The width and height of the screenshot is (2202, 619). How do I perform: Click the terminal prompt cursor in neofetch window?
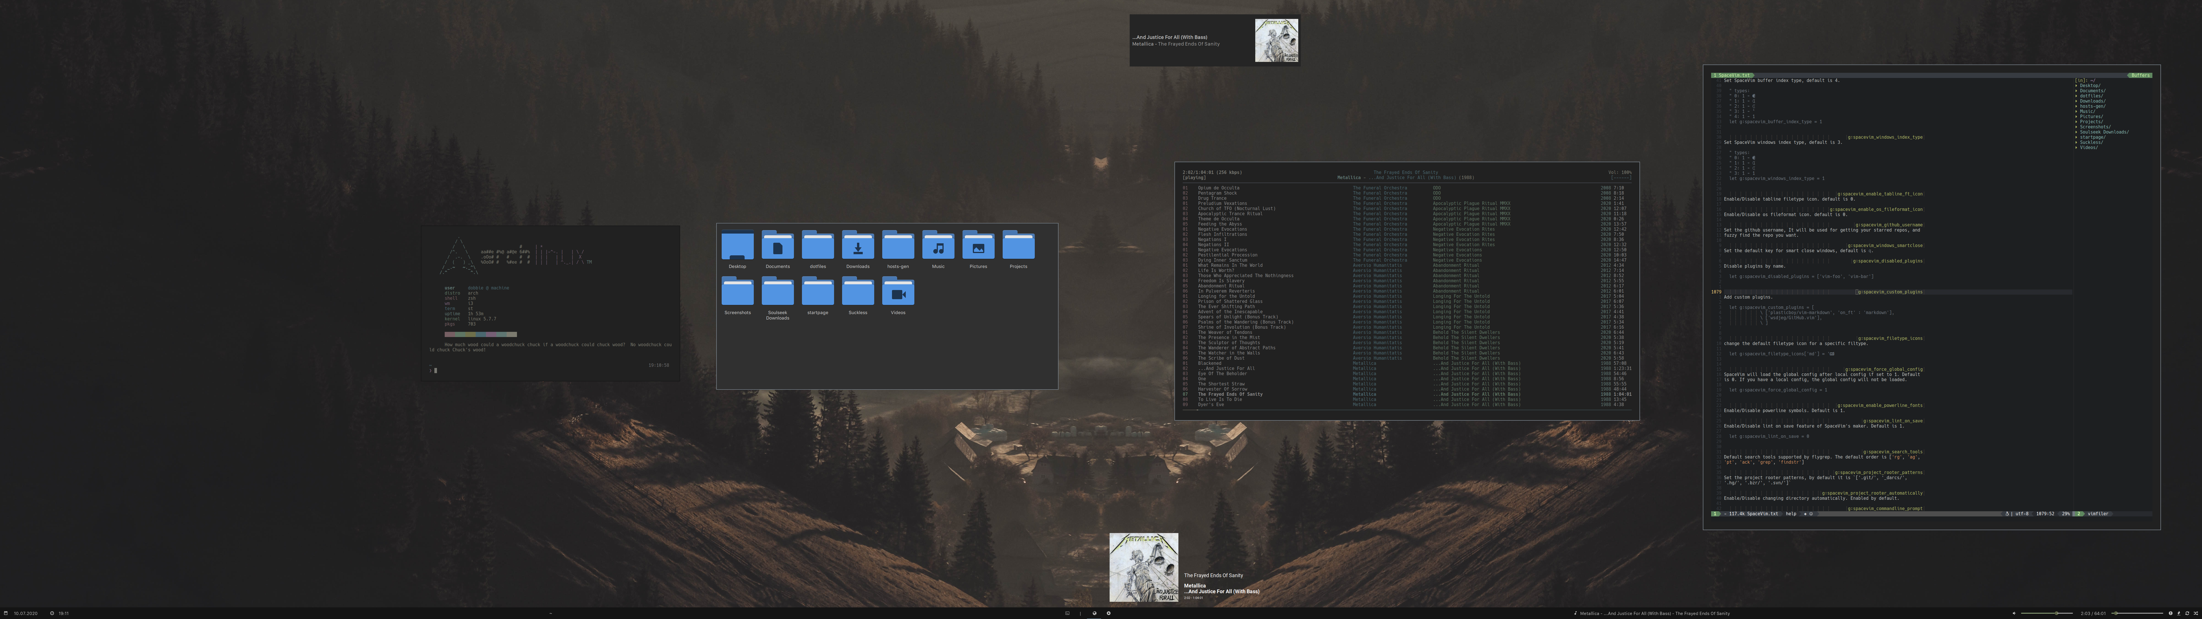tap(435, 370)
